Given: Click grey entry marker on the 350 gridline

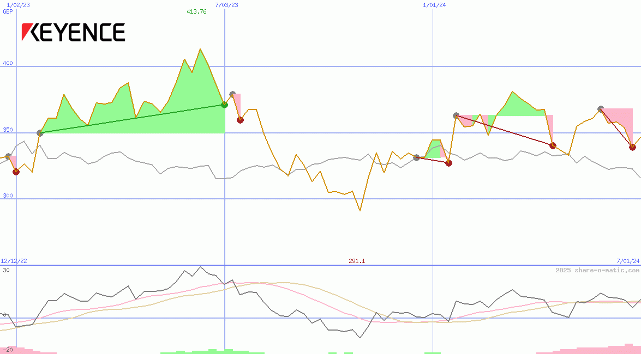Looking at the screenshot, I should point(40,133).
